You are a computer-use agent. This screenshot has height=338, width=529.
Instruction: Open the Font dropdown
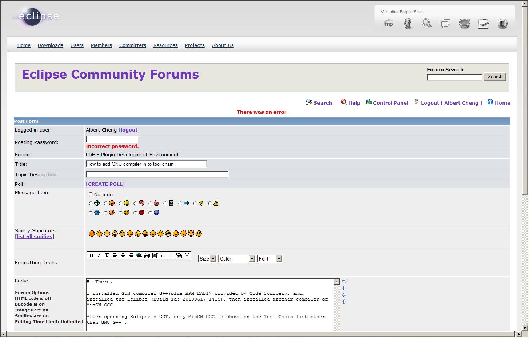pyautogui.click(x=270, y=259)
